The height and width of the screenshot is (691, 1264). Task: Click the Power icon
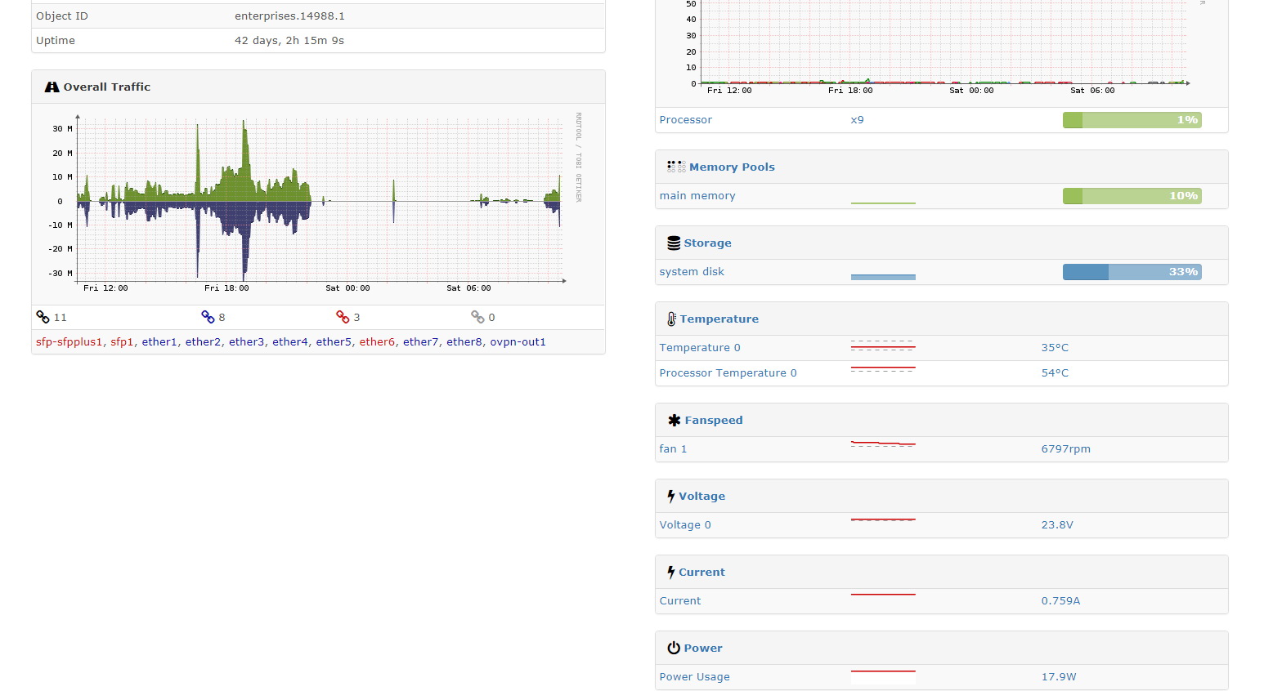pyautogui.click(x=674, y=648)
